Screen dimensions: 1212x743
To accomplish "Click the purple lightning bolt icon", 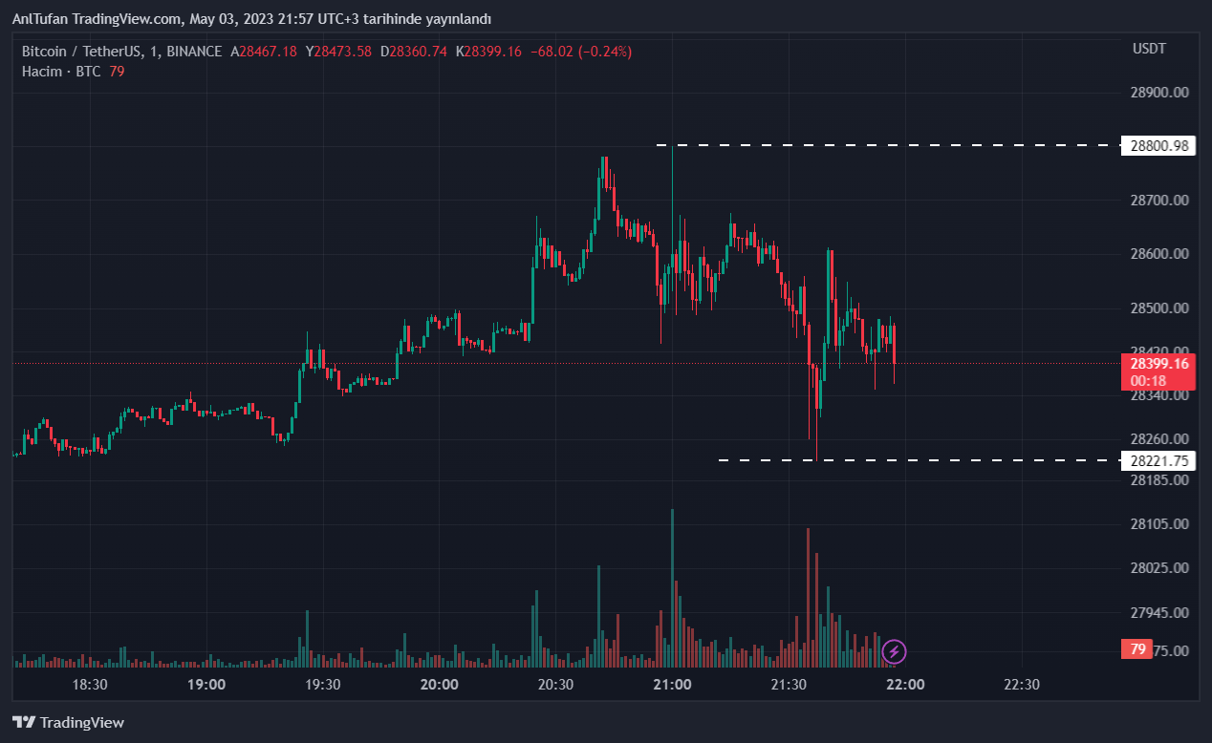I will tap(894, 652).
